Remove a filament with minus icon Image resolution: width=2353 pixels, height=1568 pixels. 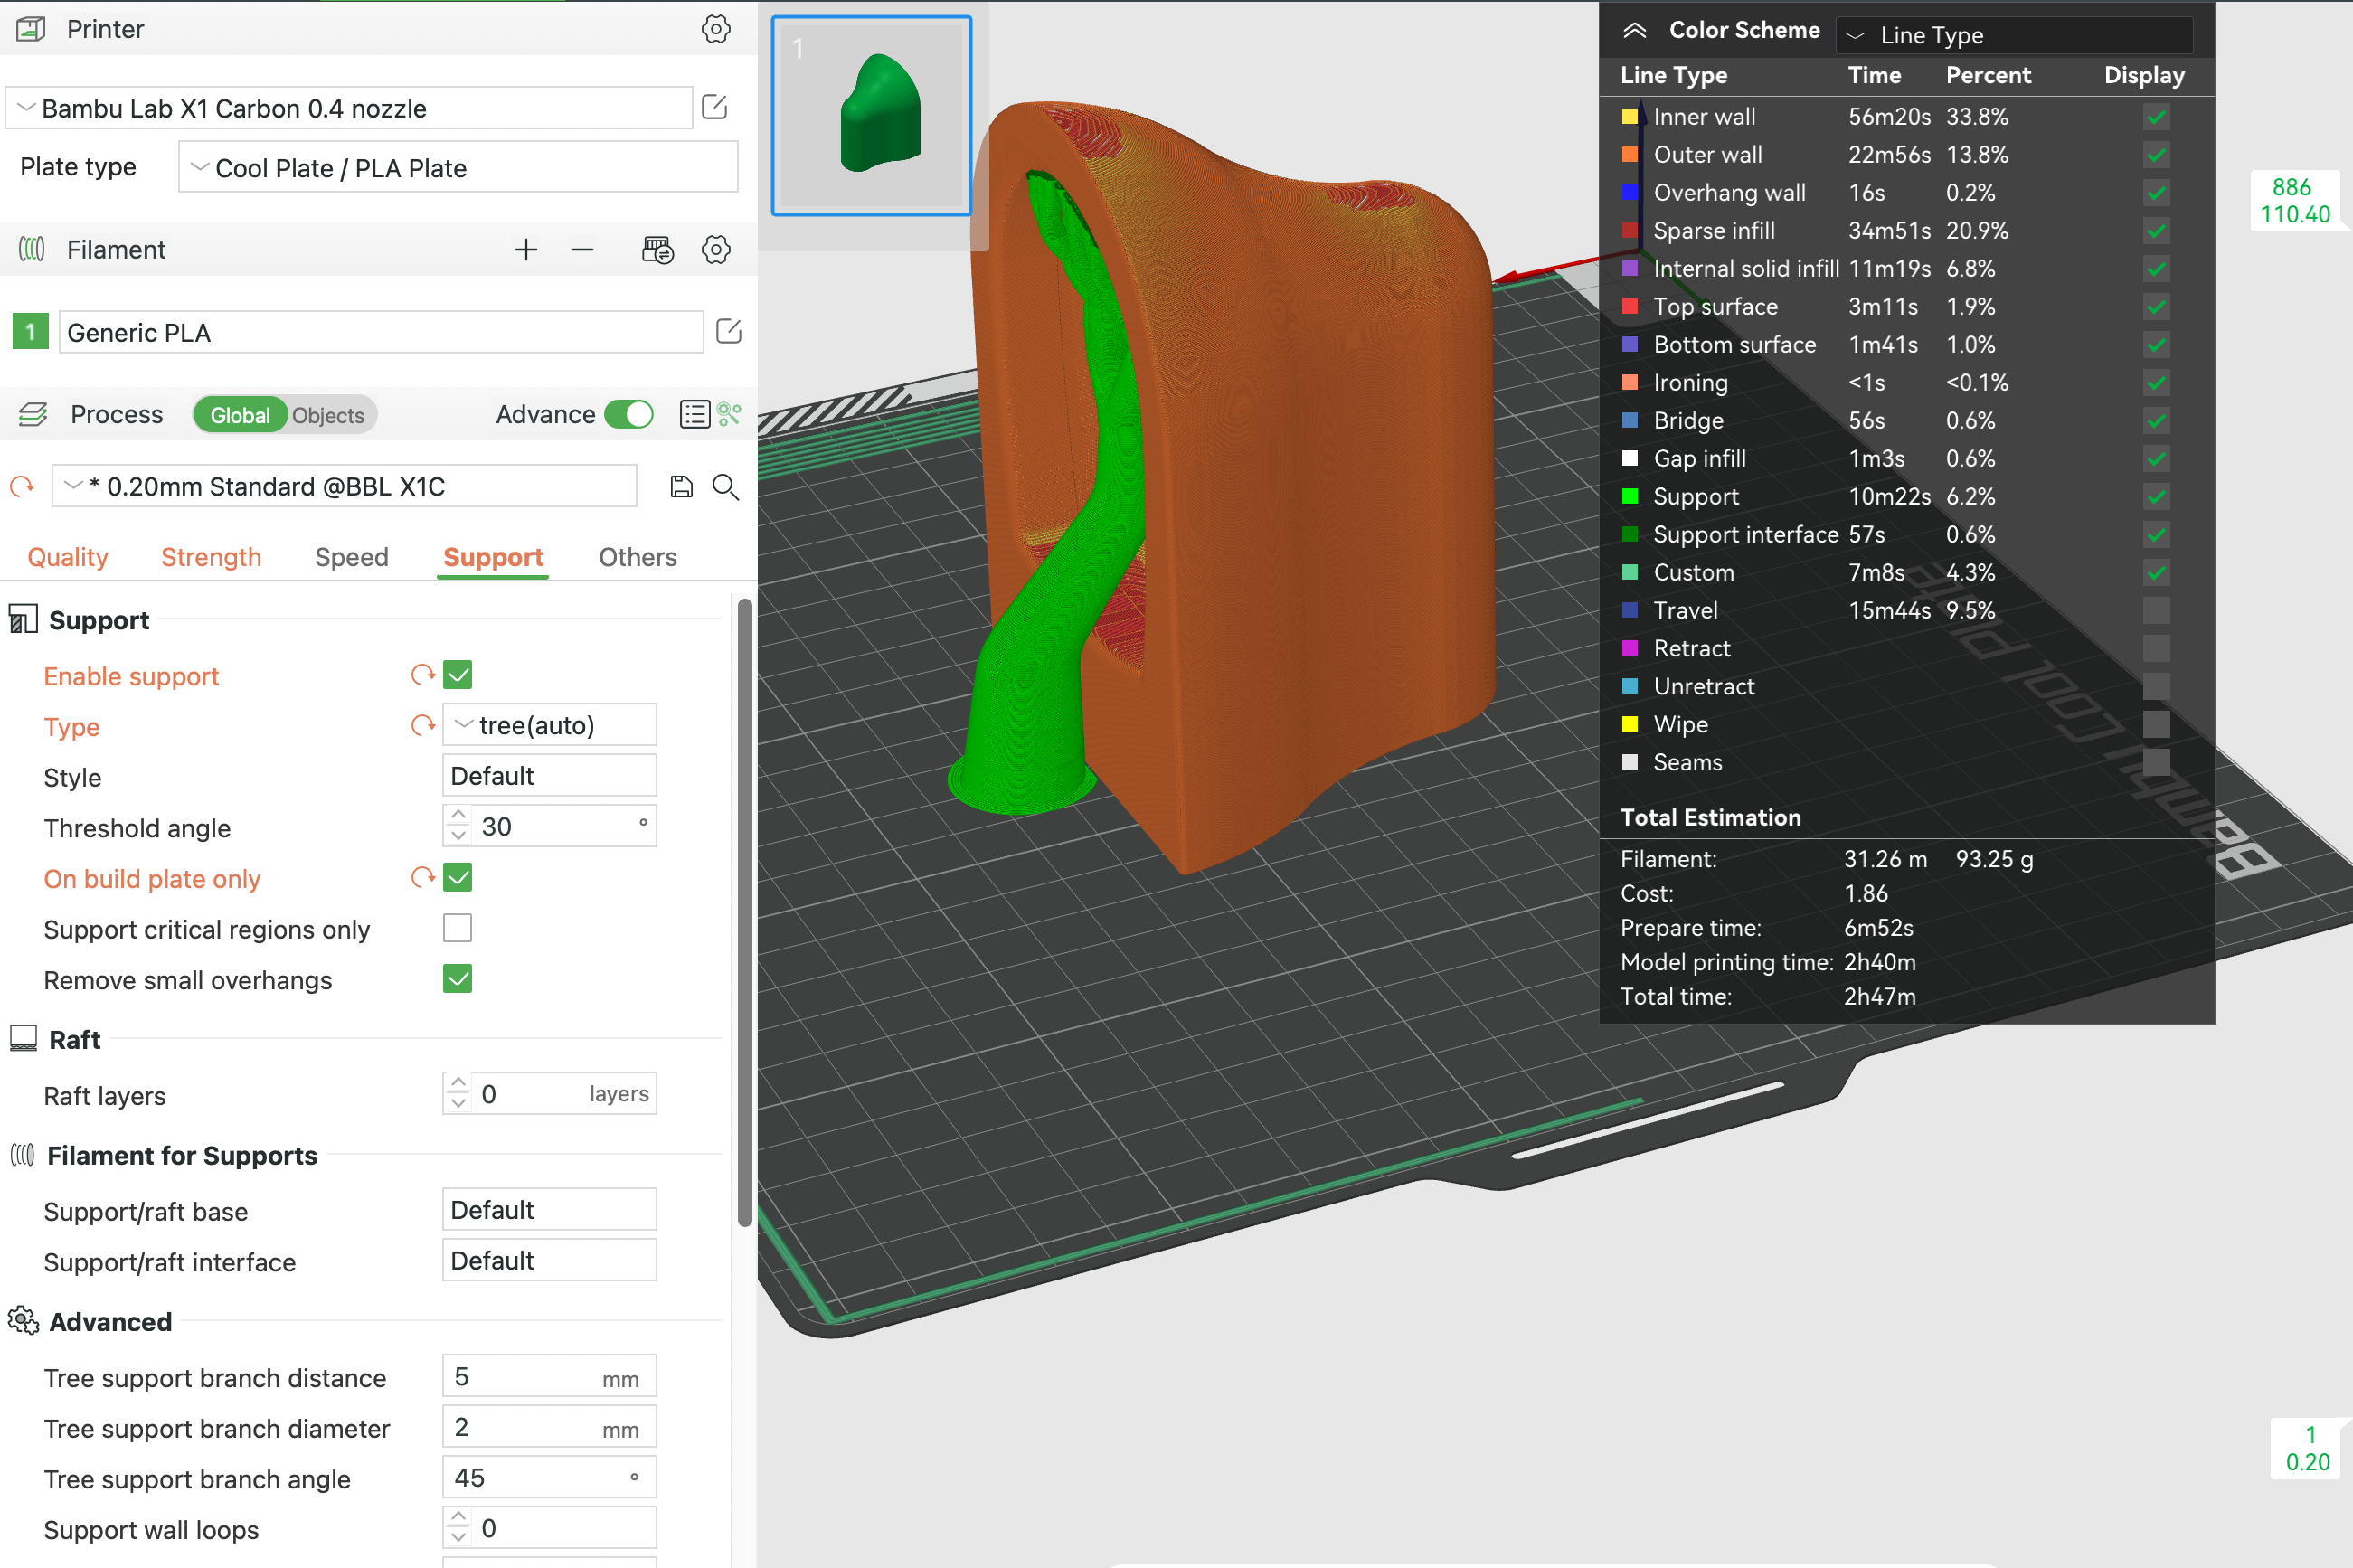582,250
